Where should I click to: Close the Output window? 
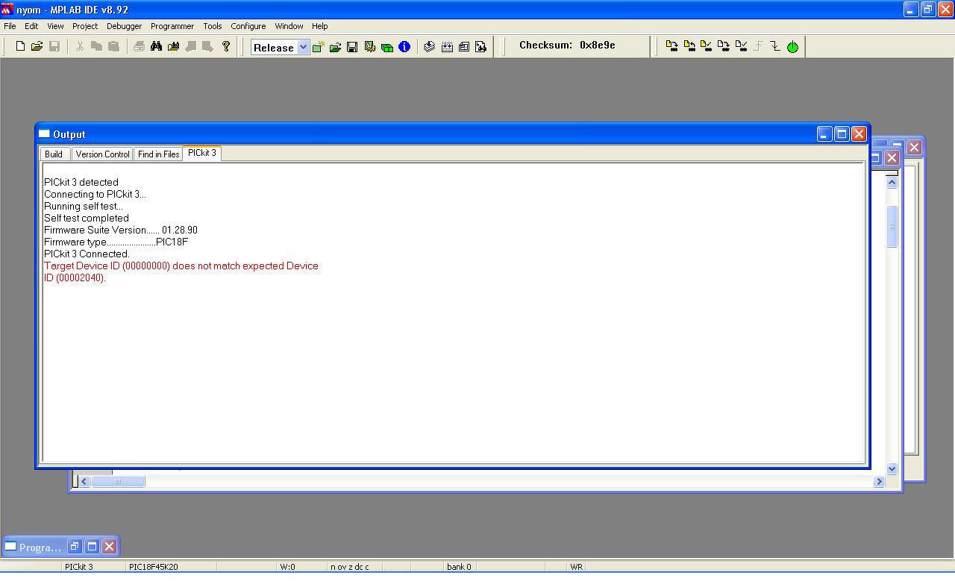(859, 134)
